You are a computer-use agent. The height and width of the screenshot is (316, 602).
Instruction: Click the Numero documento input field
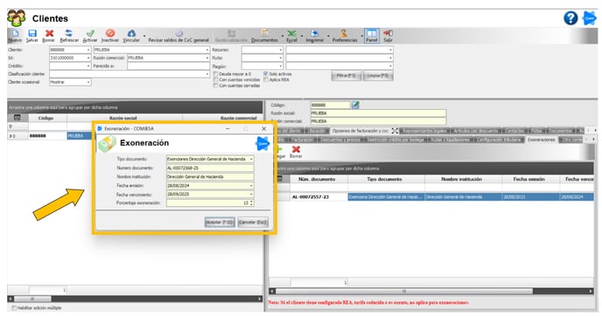[x=210, y=168]
